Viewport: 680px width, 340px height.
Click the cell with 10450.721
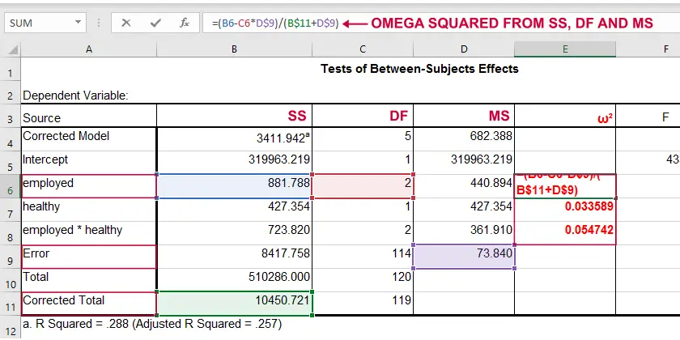pos(234,304)
